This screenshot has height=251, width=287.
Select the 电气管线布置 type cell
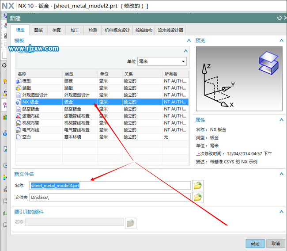point(80,130)
